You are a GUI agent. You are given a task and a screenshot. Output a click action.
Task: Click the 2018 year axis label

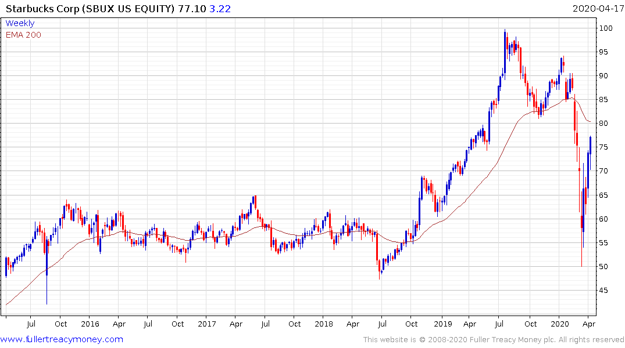[324, 324]
